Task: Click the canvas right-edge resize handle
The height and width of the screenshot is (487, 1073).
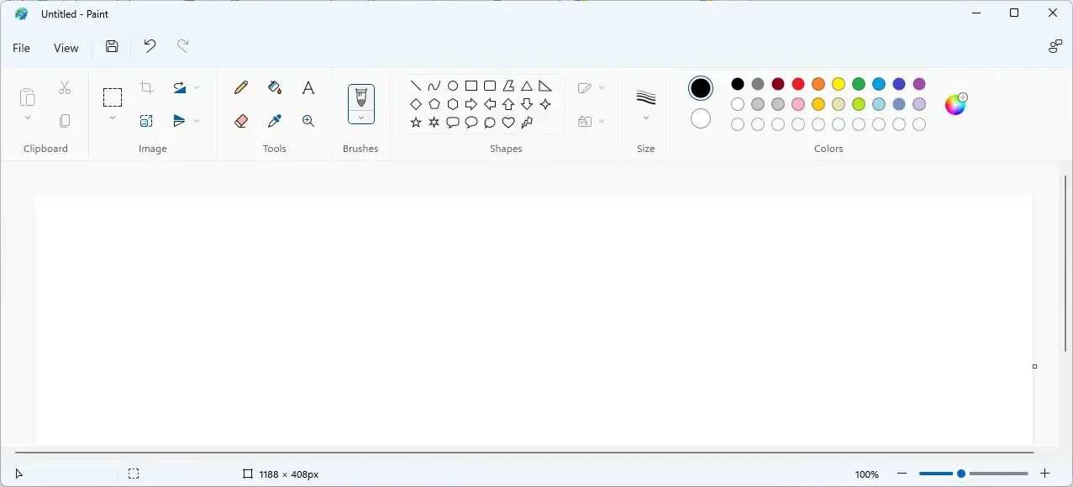Action: (x=1034, y=366)
